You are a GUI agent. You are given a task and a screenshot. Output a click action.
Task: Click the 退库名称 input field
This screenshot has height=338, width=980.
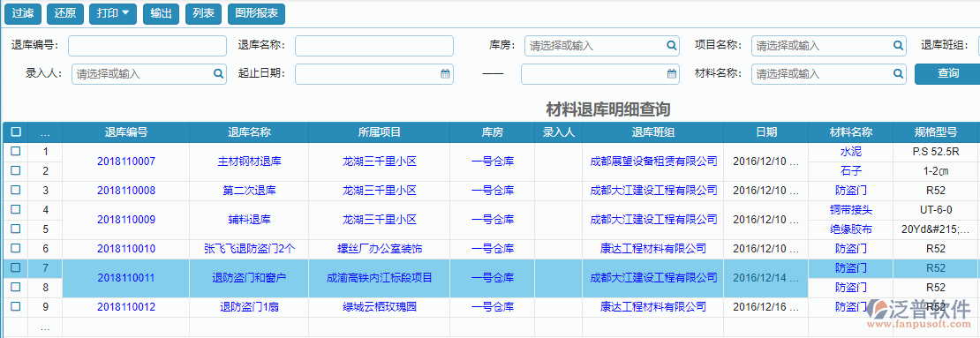[374, 46]
